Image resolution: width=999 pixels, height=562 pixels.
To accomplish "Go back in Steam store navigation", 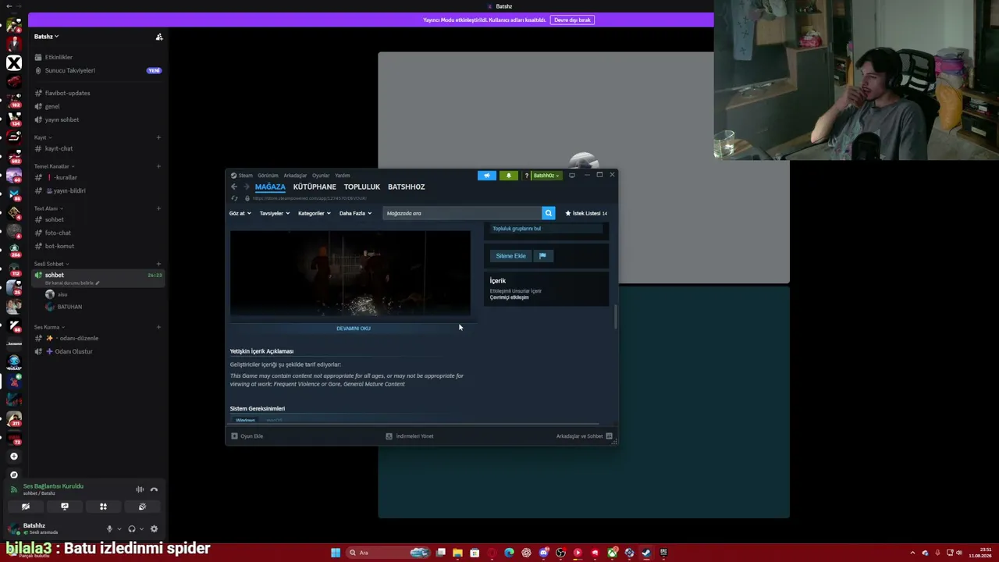I will pyautogui.click(x=233, y=187).
